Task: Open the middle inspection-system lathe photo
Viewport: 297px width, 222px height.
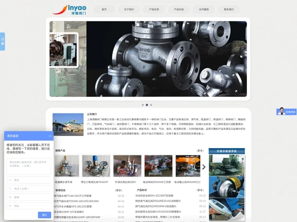Action: tap(227, 187)
